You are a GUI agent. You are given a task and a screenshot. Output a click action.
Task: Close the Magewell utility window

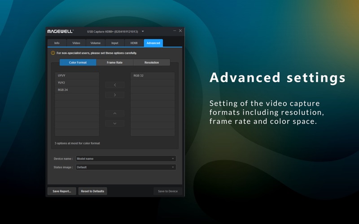pyautogui.click(x=180, y=30)
